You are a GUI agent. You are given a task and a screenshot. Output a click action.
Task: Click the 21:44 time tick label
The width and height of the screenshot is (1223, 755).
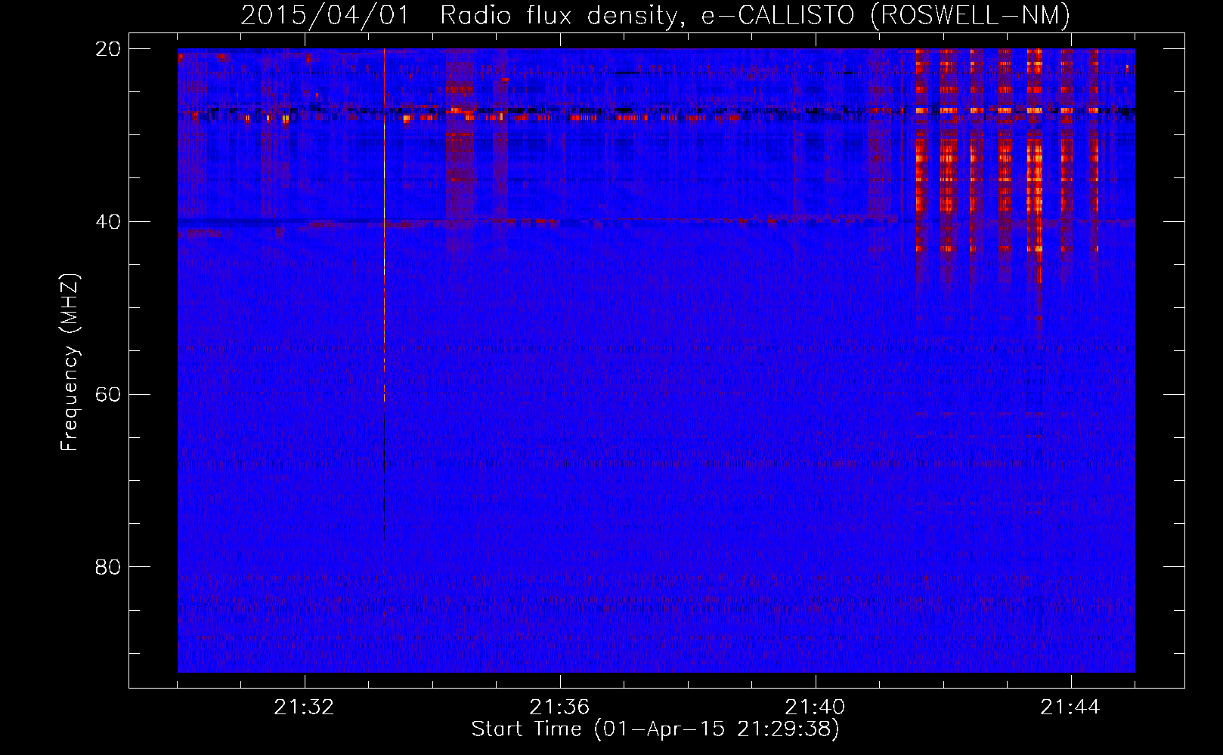click(x=1070, y=707)
